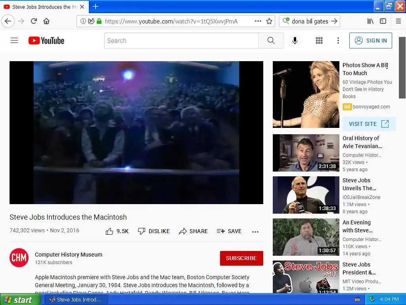
Task: Open 'Steve Jobs Unveils The' video thumbnail
Action: coord(306,195)
